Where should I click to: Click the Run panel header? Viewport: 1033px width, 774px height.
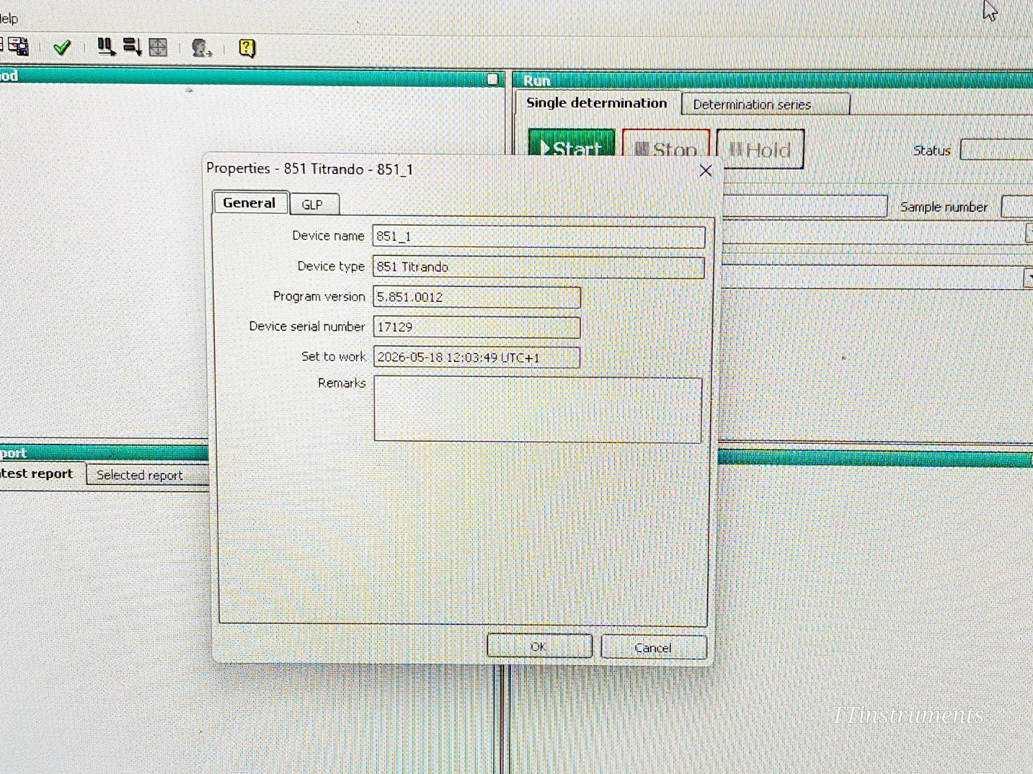point(773,81)
